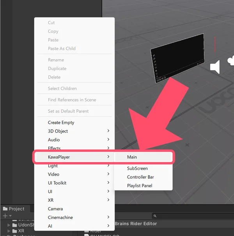Click Create Empty in context menu
The width and height of the screenshot is (234, 236).
(x=61, y=123)
